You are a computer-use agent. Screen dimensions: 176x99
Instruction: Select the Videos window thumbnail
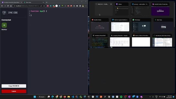tap(122, 9)
